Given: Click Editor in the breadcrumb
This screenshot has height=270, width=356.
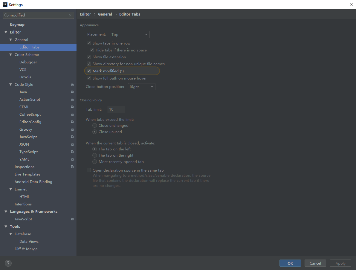Looking at the screenshot, I should pos(85,14).
